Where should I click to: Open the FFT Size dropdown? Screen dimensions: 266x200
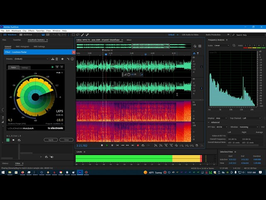pyautogui.click(x=222, y=127)
